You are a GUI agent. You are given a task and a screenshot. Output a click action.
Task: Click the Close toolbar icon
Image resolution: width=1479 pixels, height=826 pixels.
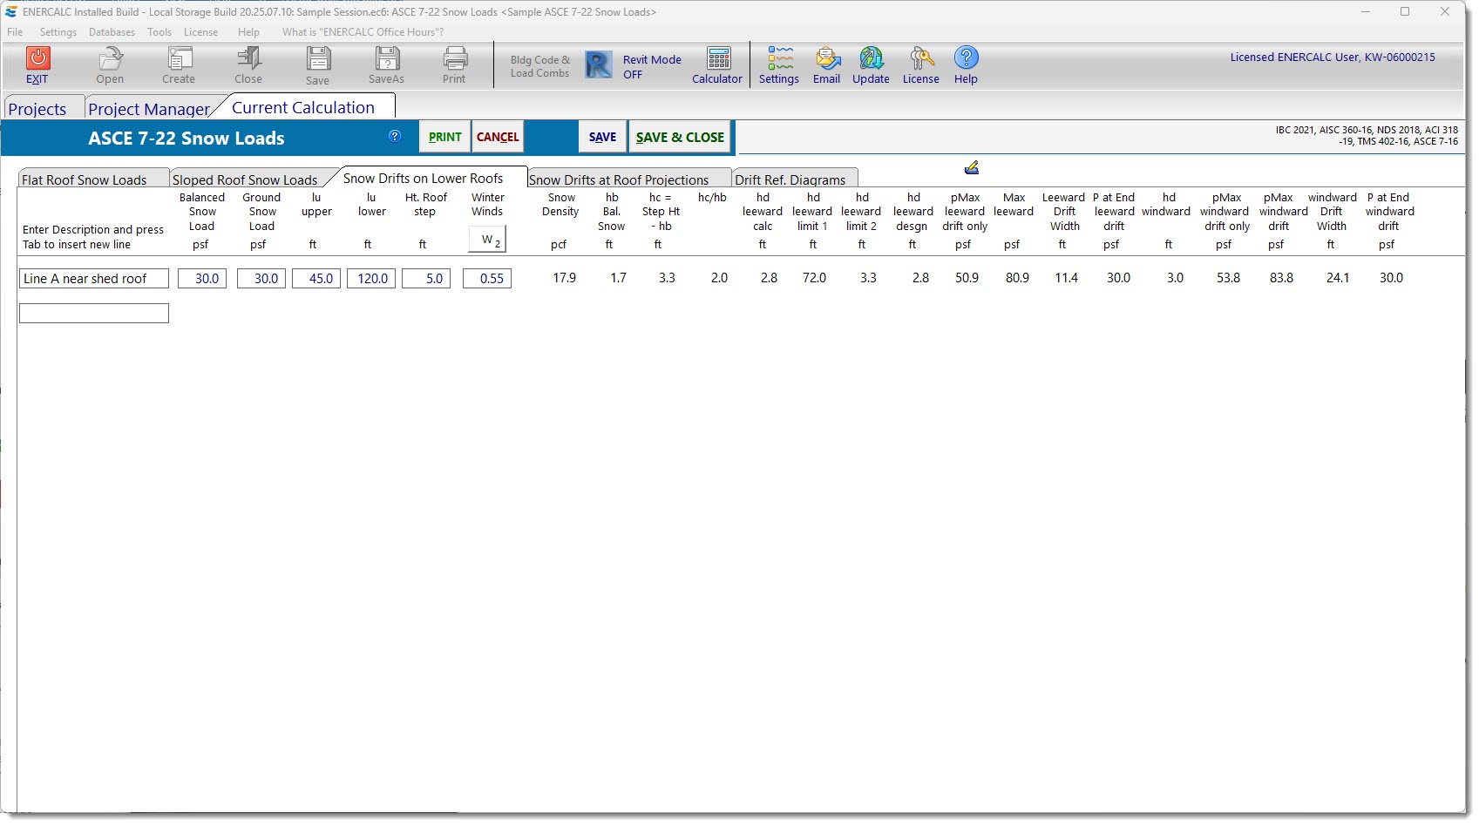(x=248, y=58)
